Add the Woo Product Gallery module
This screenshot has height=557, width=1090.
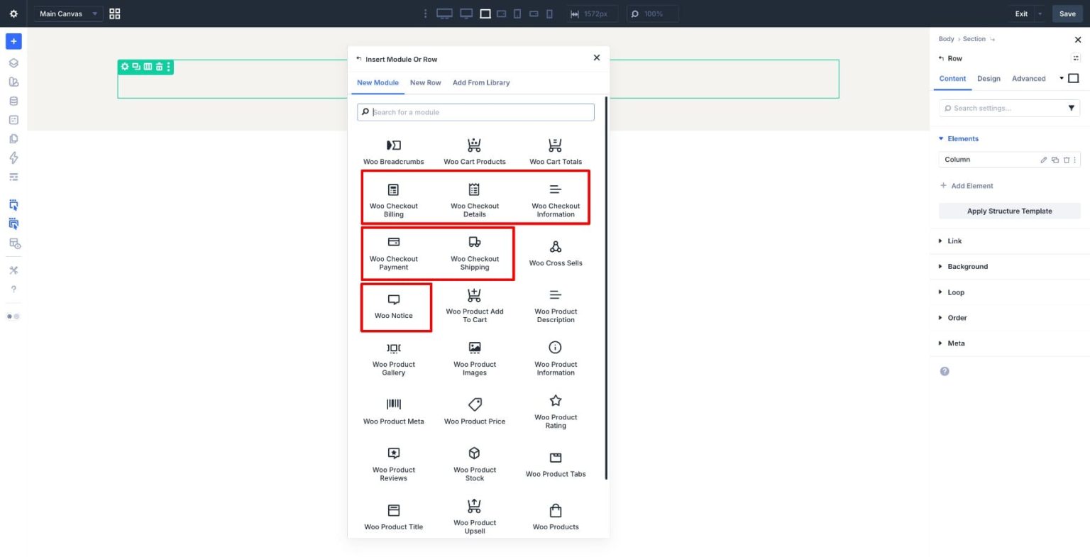394,359
